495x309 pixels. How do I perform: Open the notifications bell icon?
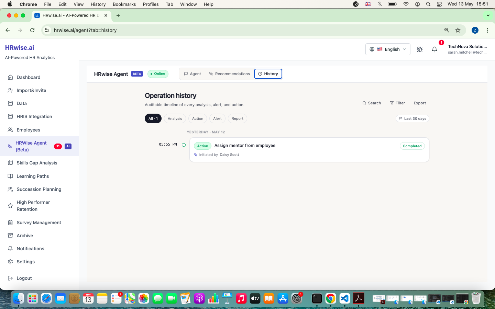(x=434, y=49)
